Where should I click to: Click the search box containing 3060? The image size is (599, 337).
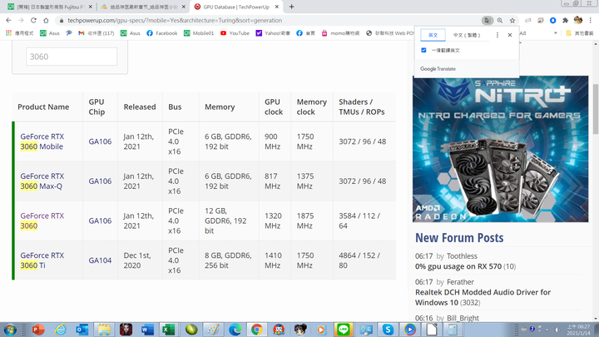72,57
